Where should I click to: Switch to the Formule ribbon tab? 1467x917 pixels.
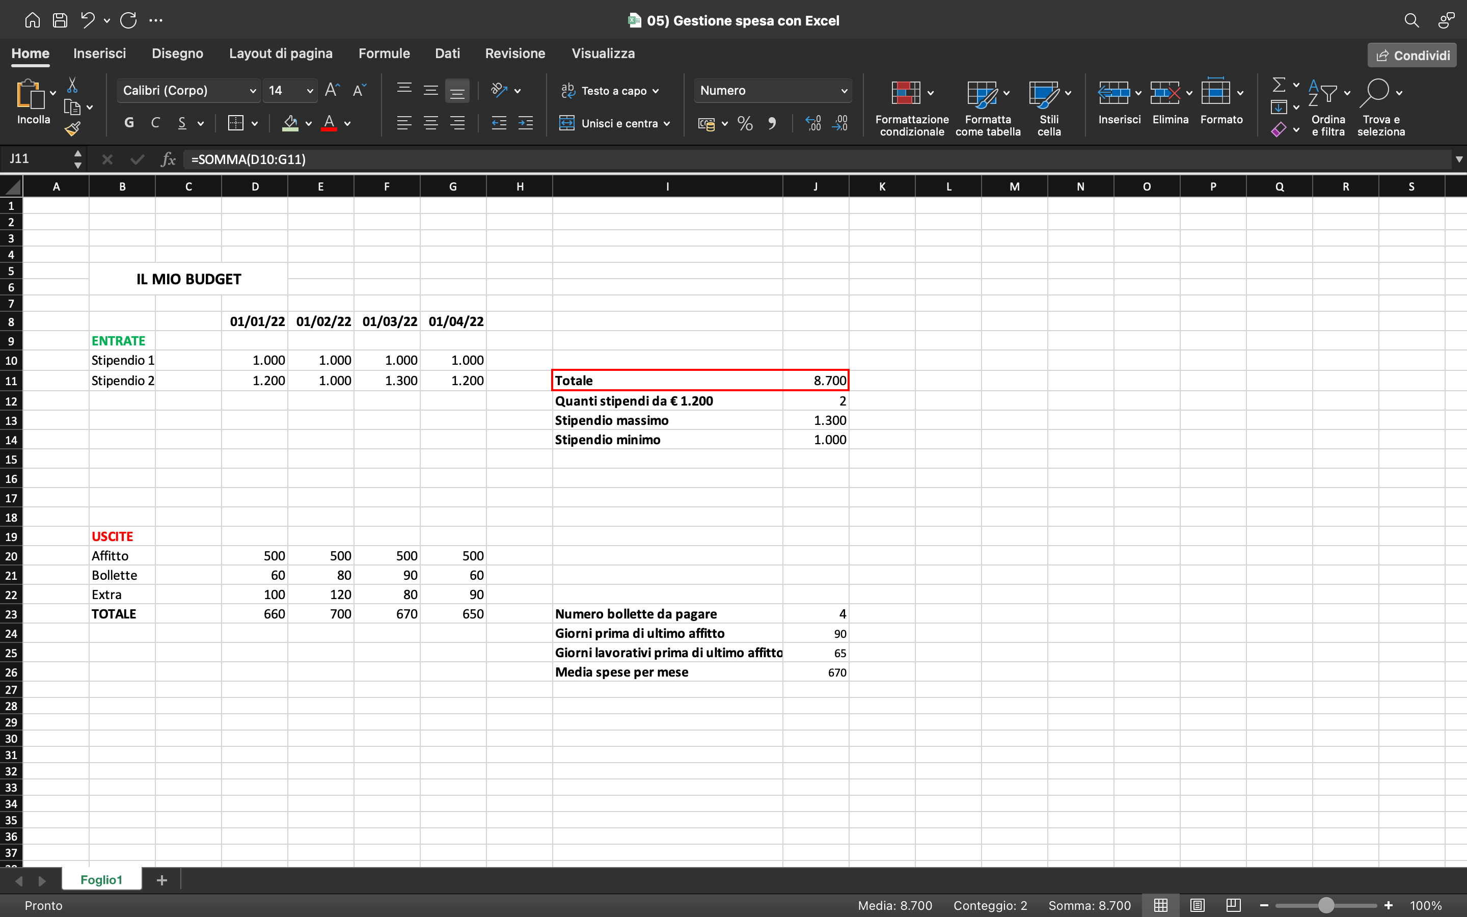coord(385,53)
